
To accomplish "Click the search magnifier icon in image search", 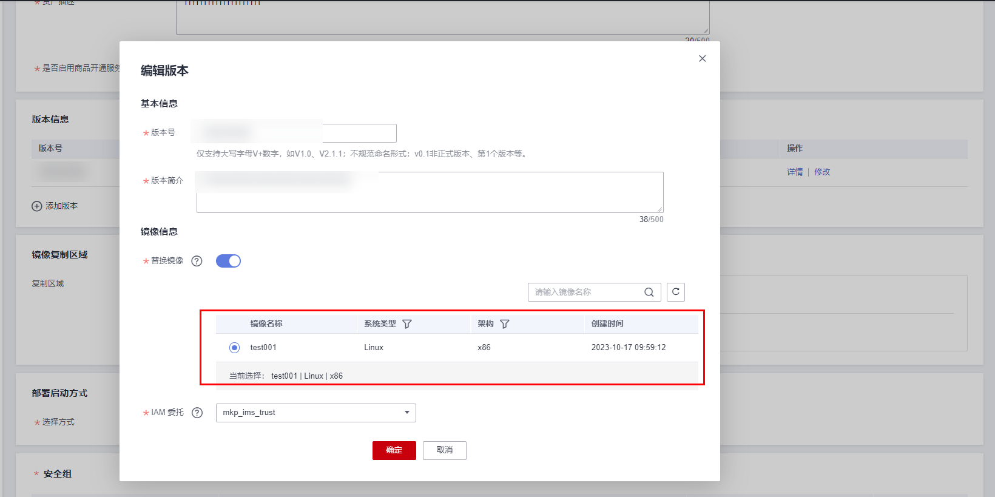I will tap(649, 292).
